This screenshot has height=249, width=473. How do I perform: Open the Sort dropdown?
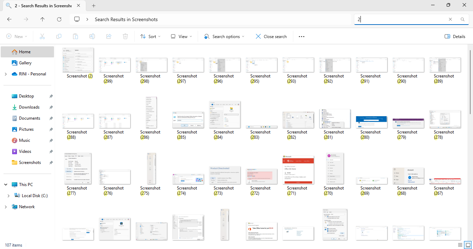[151, 36]
